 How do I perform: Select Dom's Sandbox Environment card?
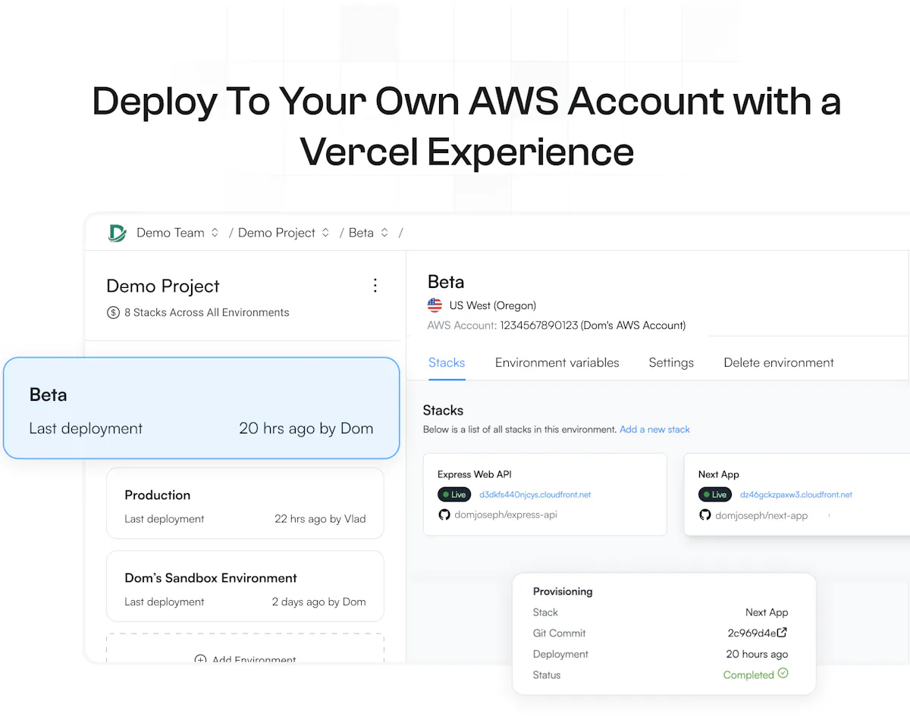coord(245,586)
